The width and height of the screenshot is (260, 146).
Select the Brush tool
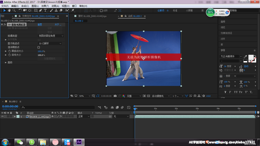(51, 10)
